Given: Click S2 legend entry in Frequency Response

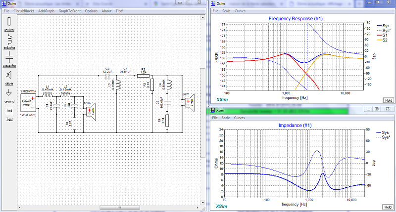Looking at the screenshot, I should 382,40.
